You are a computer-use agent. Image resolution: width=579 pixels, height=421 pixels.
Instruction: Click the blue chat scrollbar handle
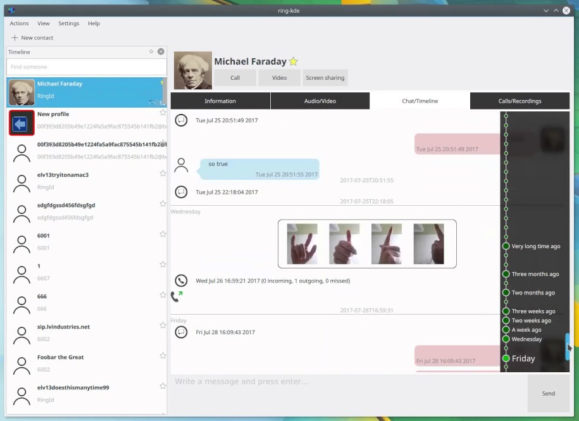click(567, 346)
